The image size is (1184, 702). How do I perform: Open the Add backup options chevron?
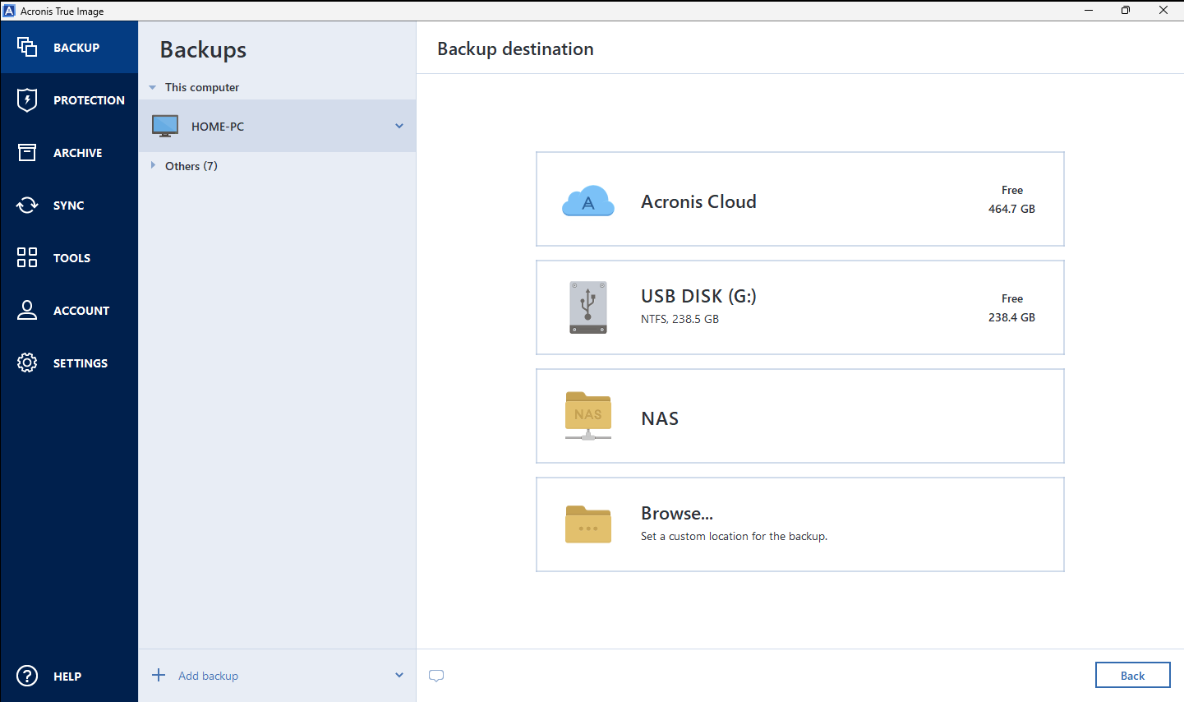click(399, 674)
